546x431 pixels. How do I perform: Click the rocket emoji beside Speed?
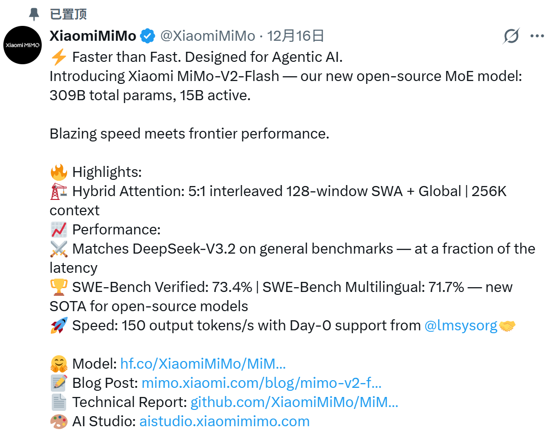(x=59, y=326)
